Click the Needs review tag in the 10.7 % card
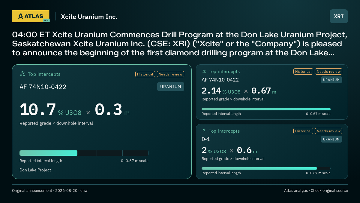The image size is (360, 203). [x=170, y=74]
